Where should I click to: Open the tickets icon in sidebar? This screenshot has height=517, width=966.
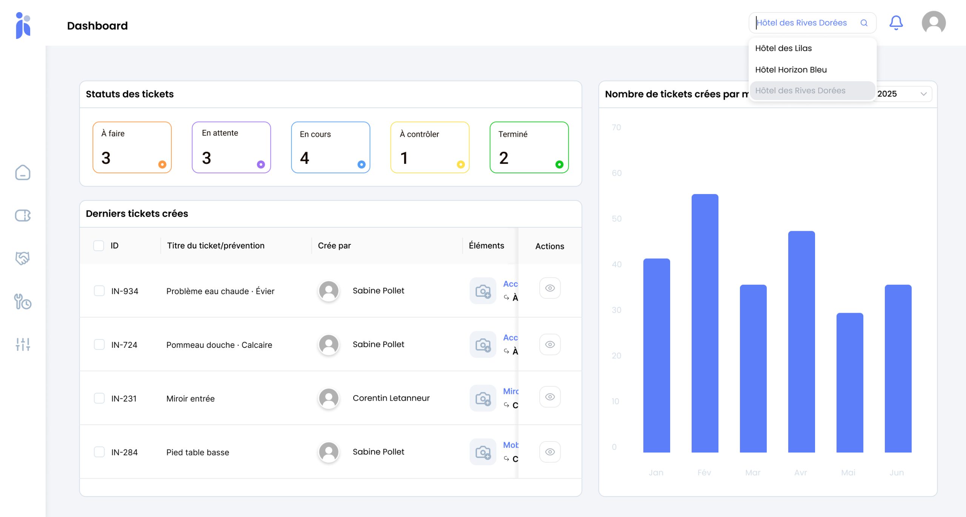coord(23,216)
